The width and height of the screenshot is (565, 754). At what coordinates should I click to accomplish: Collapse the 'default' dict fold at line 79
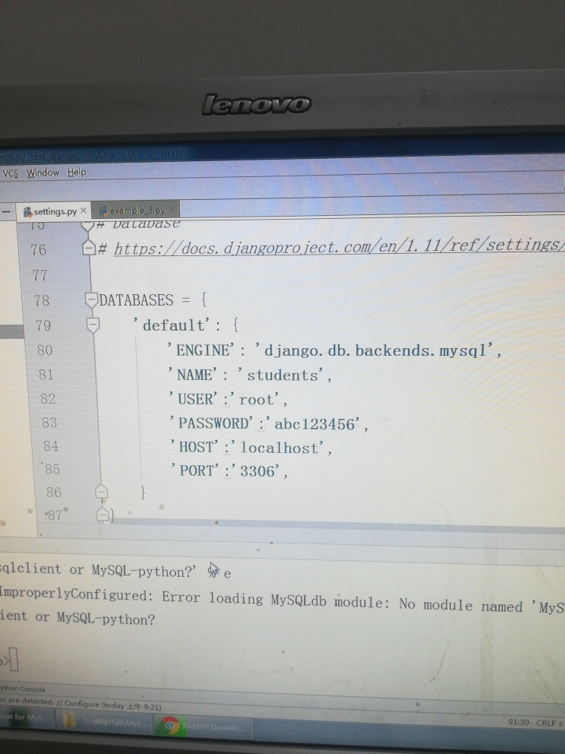pyautogui.click(x=93, y=325)
